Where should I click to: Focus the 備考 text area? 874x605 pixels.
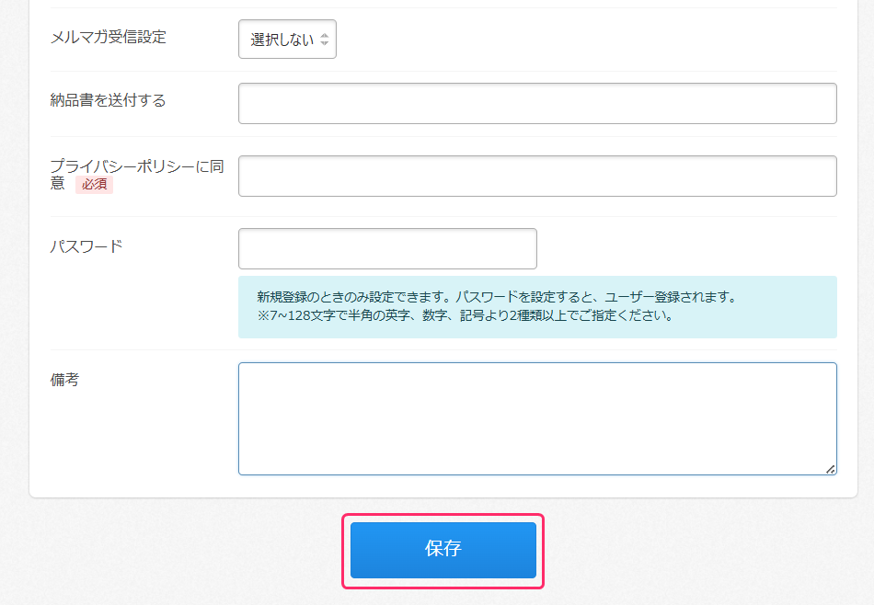[x=537, y=418]
